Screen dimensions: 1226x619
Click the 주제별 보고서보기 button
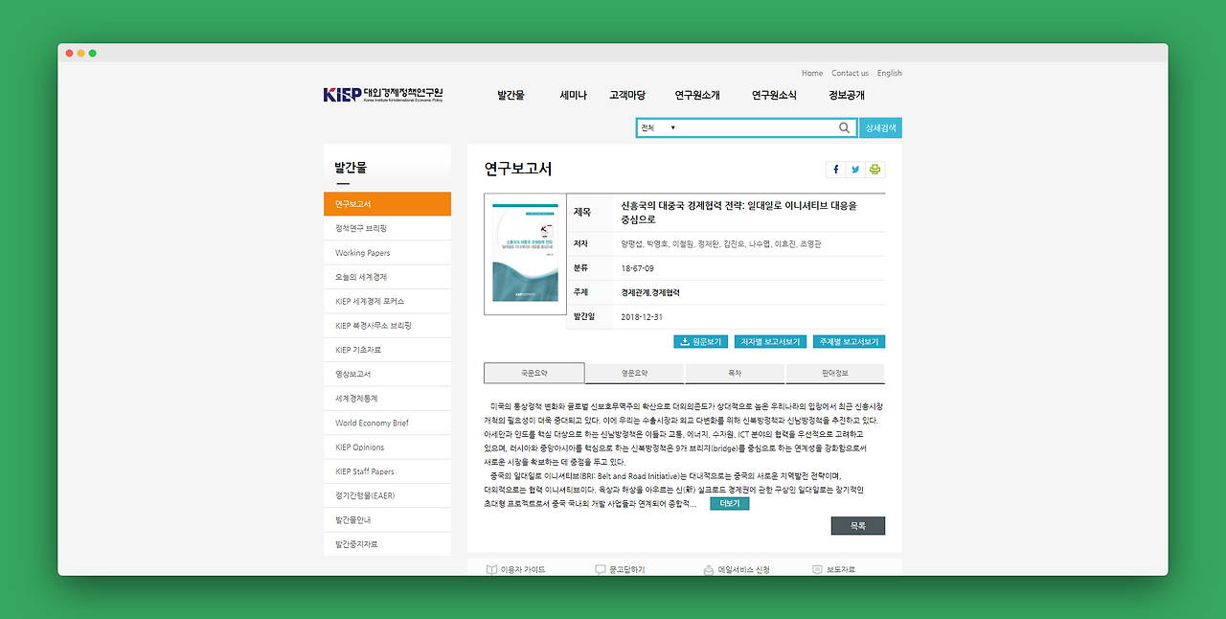(849, 341)
